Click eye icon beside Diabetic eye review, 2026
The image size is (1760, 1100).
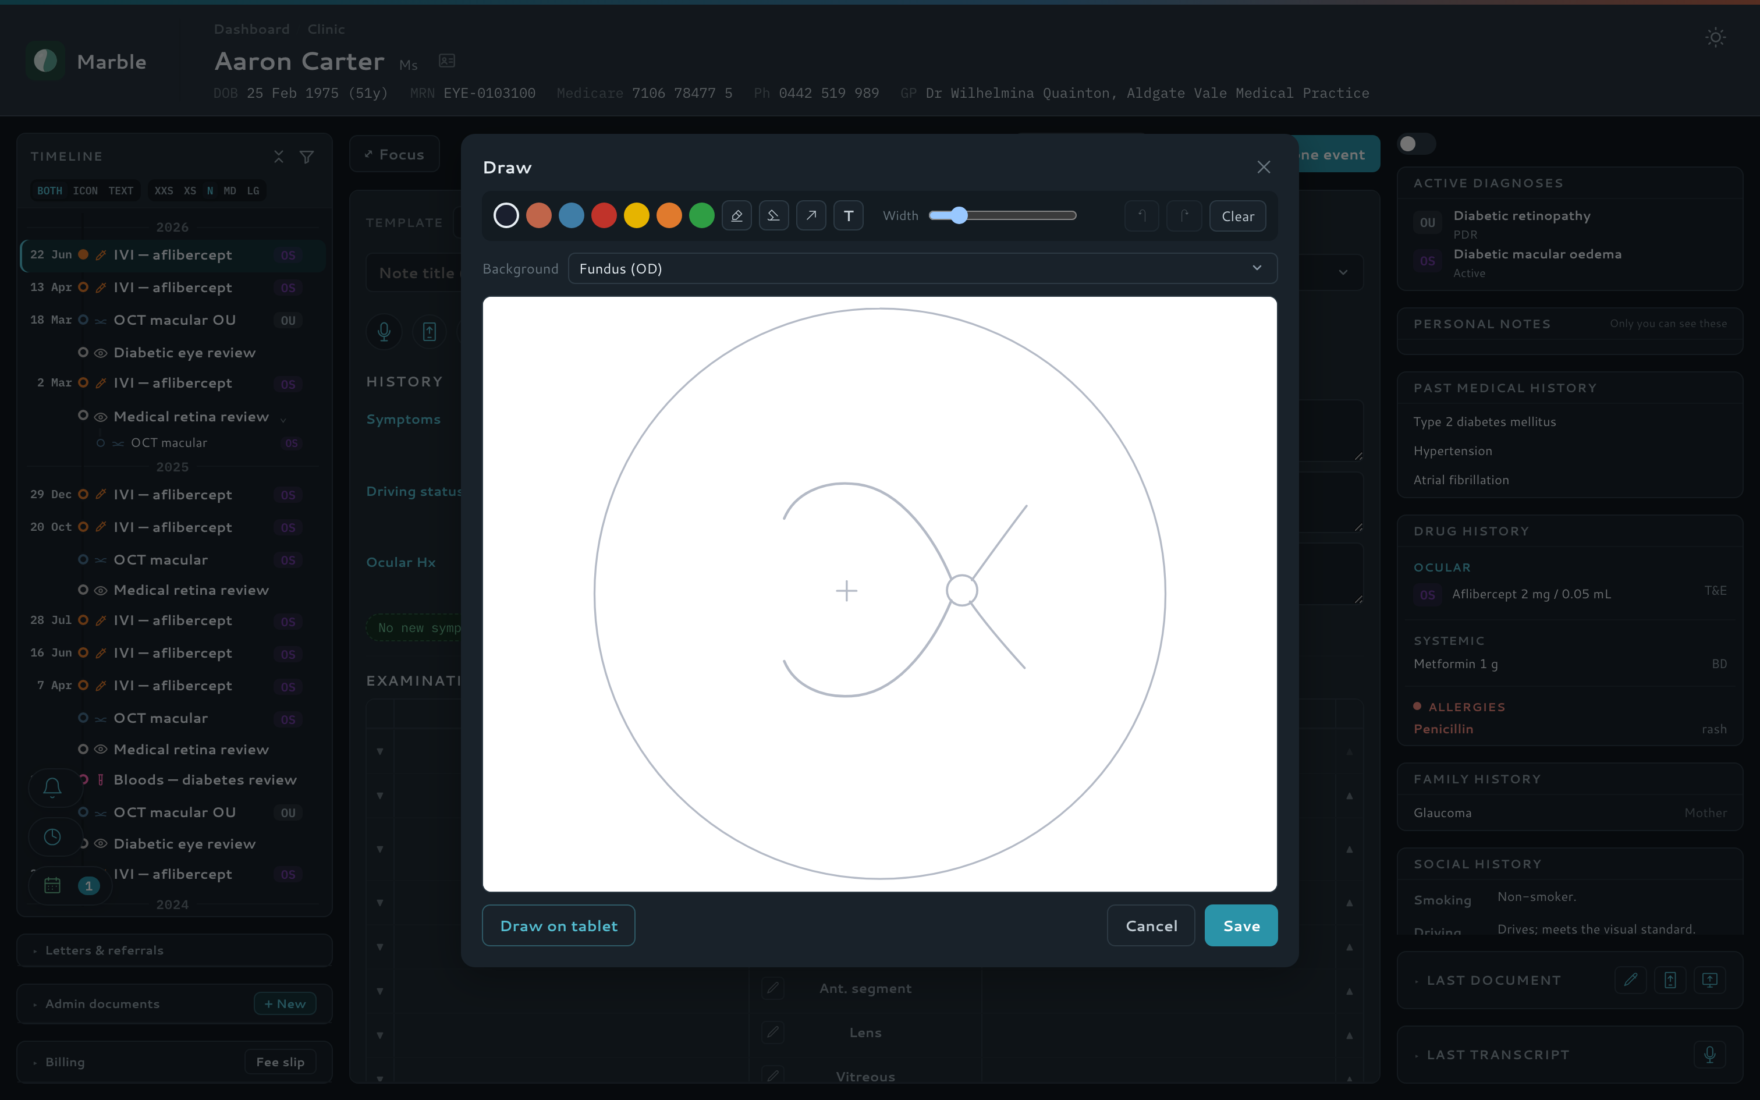point(101,353)
